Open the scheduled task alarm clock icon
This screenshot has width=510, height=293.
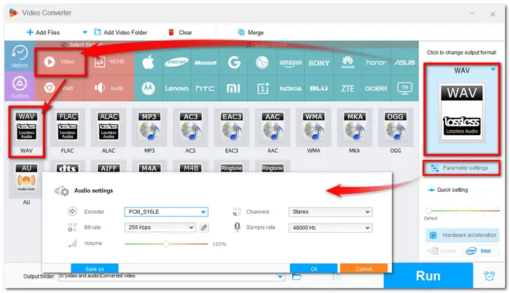489,276
